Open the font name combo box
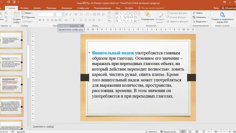Image resolution: width=236 pixels, height=133 pixels. (47, 14)
